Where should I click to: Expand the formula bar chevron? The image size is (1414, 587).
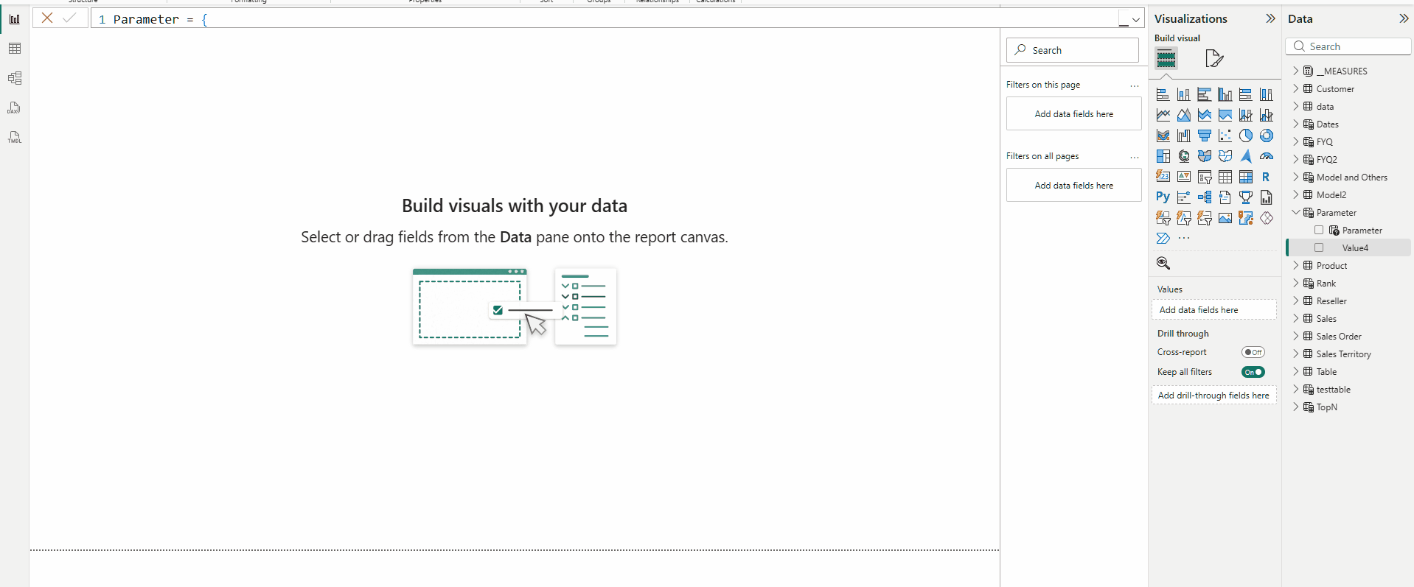click(x=1136, y=20)
